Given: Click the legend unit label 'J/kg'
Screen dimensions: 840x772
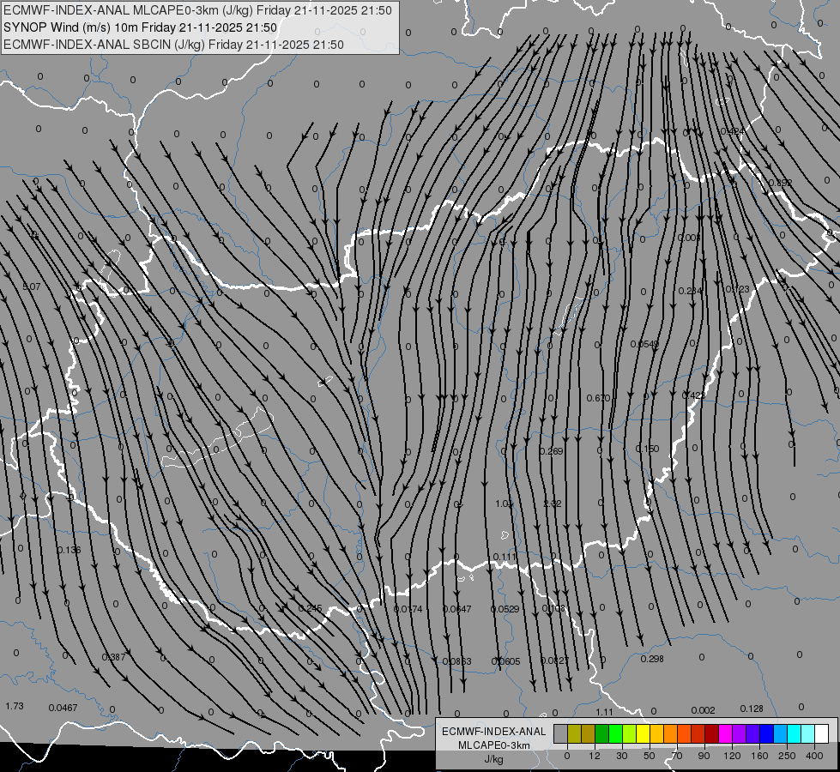Looking at the screenshot, I should (x=493, y=759).
